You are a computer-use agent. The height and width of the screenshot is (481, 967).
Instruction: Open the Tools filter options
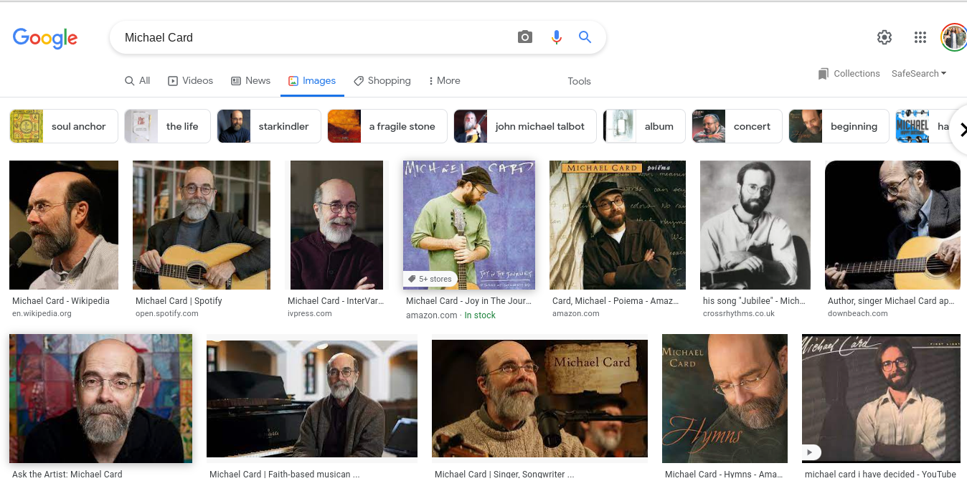click(579, 81)
